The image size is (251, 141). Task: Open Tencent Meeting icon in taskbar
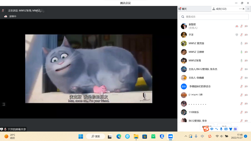click(x=170, y=136)
